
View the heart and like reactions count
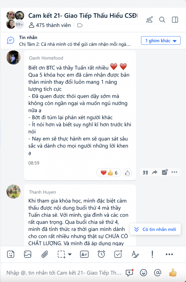coord(109,173)
